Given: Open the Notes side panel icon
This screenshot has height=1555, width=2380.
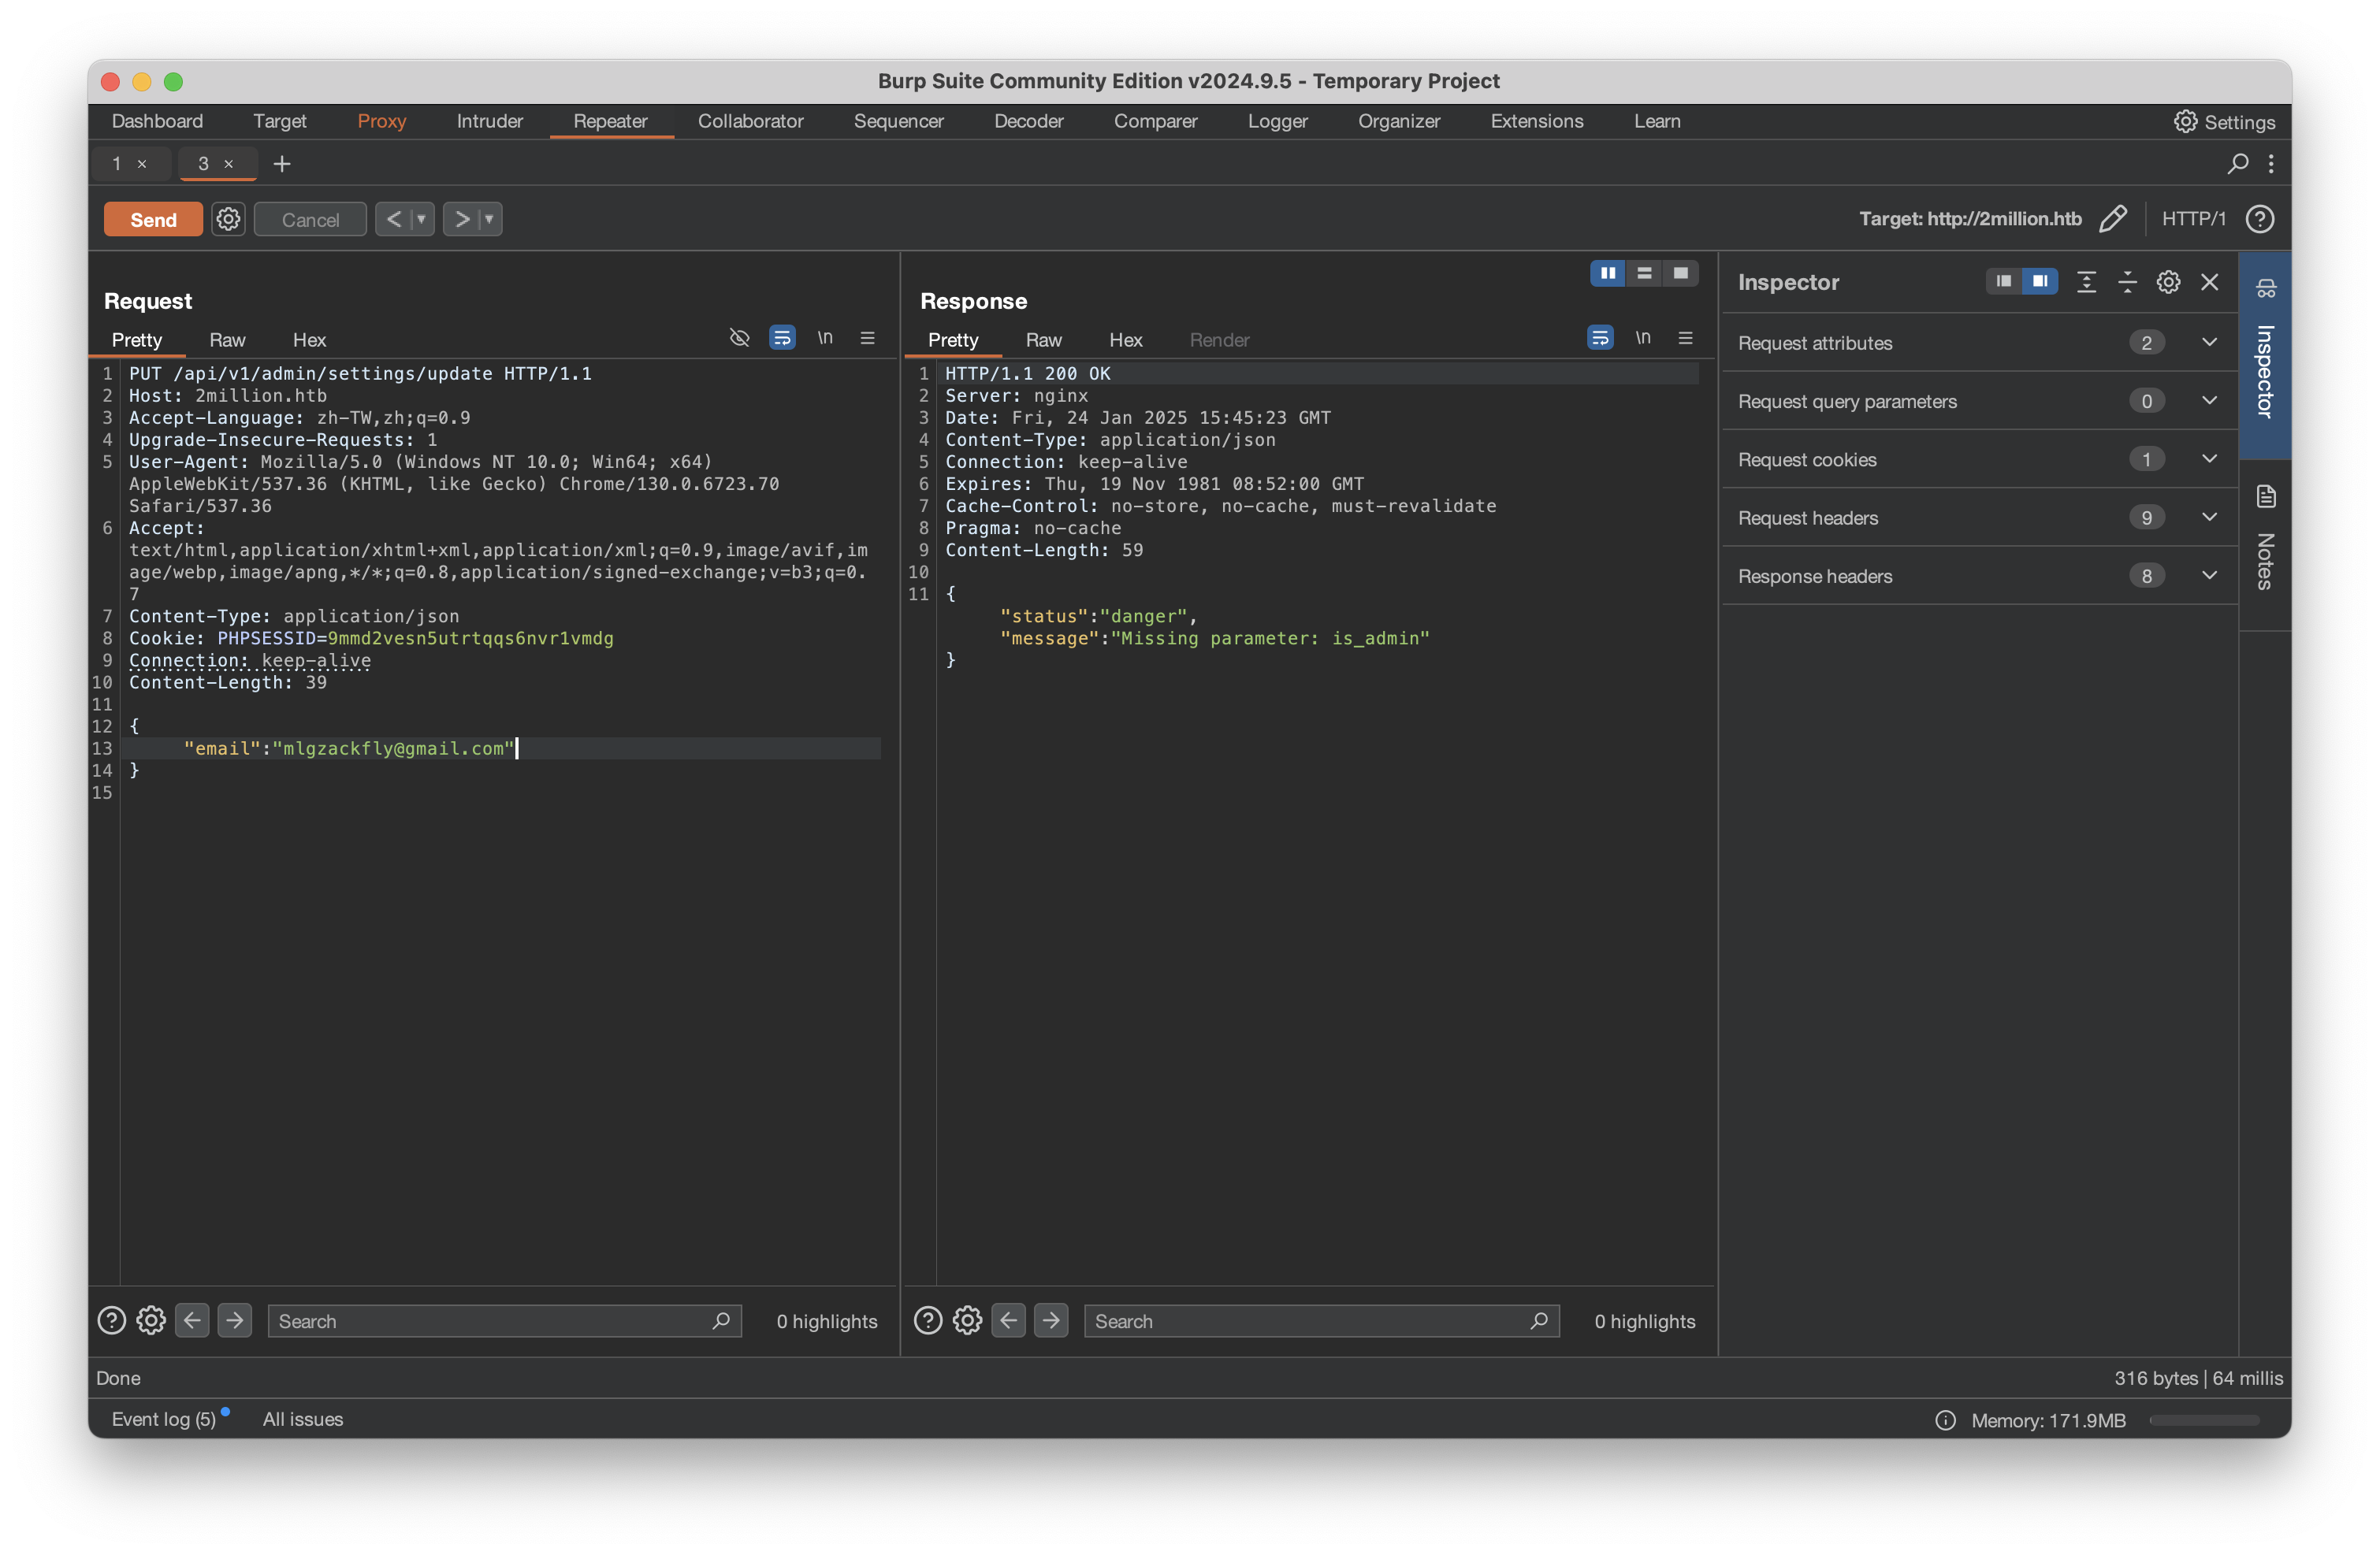Looking at the screenshot, I should (2266, 497).
